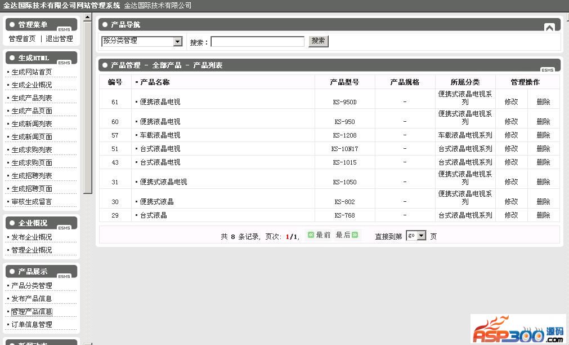Select 生成网站首页 in sidebar
569x345 pixels.
coord(32,72)
